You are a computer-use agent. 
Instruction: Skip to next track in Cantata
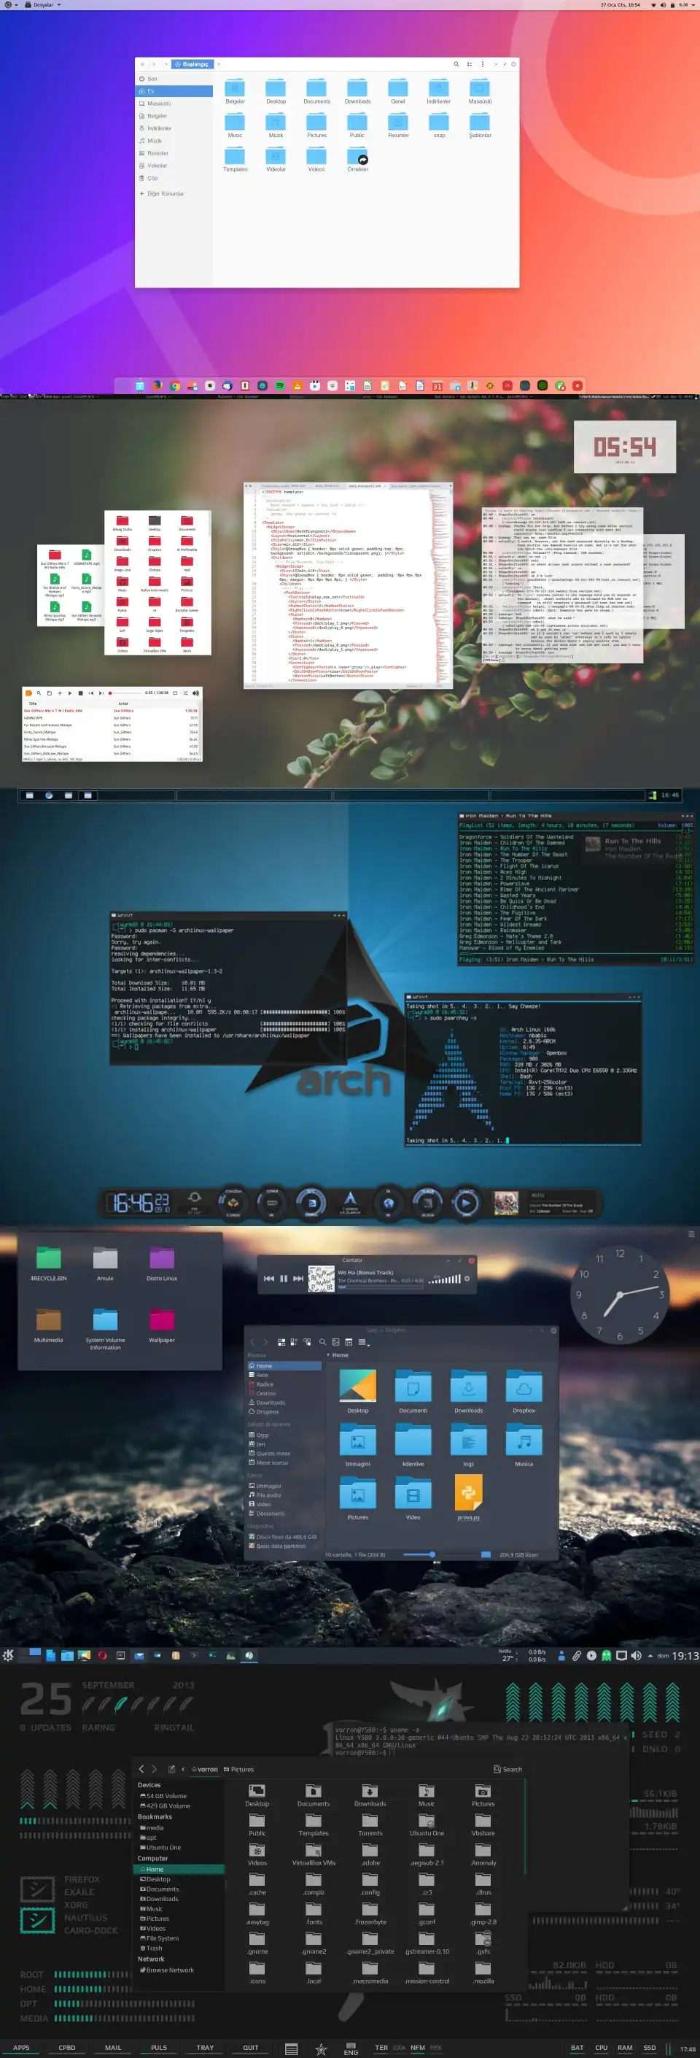click(297, 1279)
